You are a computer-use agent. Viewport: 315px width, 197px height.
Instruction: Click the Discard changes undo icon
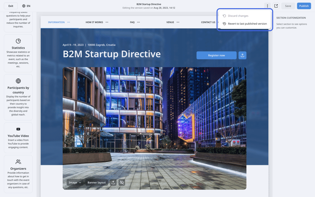pos(224,16)
